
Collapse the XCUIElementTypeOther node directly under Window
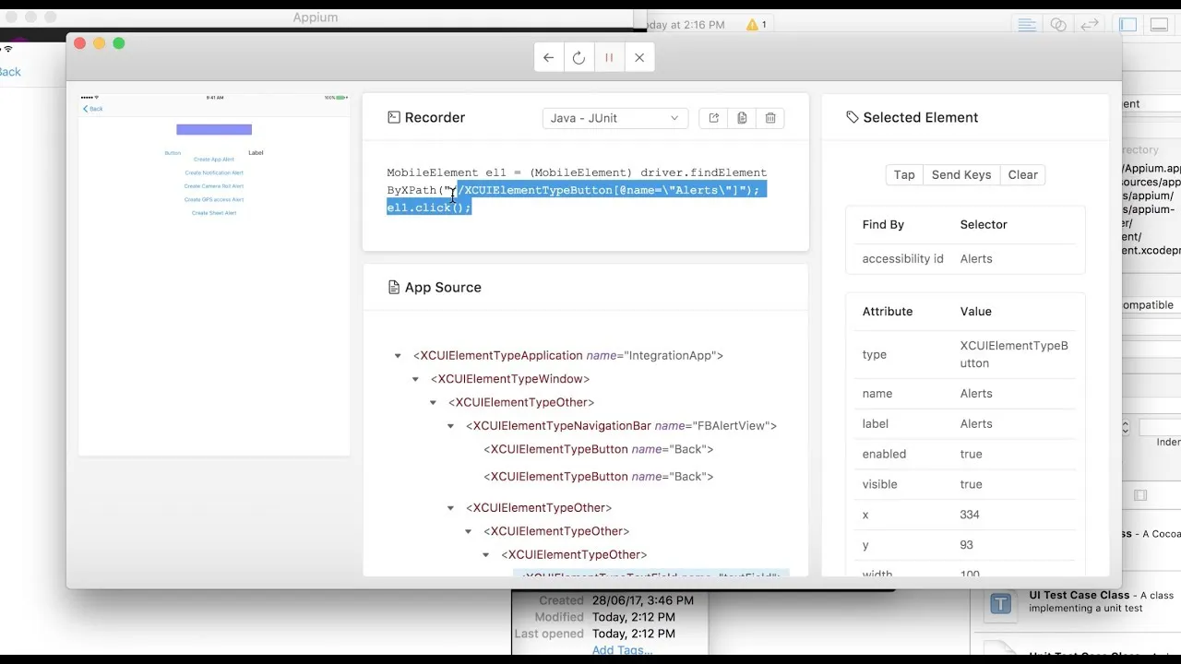pyautogui.click(x=433, y=403)
